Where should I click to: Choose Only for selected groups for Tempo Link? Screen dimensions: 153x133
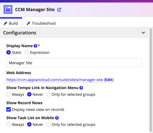coord(48,94)
